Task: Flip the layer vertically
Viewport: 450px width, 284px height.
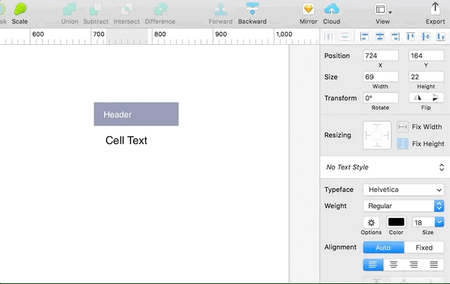Action: pyautogui.click(x=435, y=97)
